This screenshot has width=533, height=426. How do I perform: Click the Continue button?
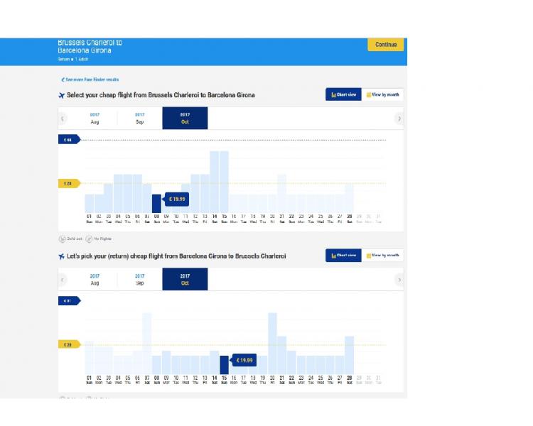385,45
